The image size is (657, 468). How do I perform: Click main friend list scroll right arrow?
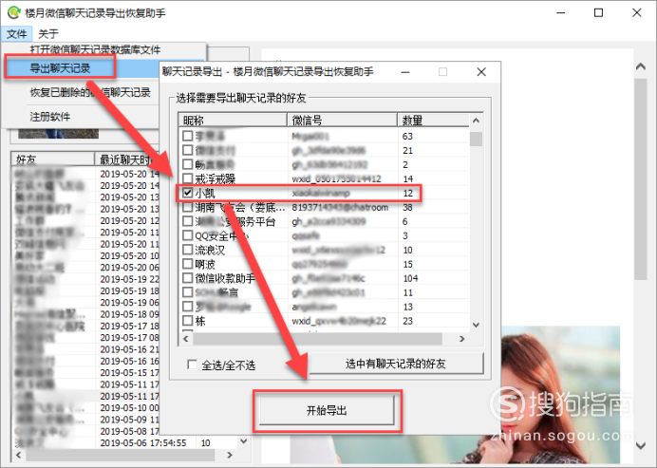click(229, 455)
